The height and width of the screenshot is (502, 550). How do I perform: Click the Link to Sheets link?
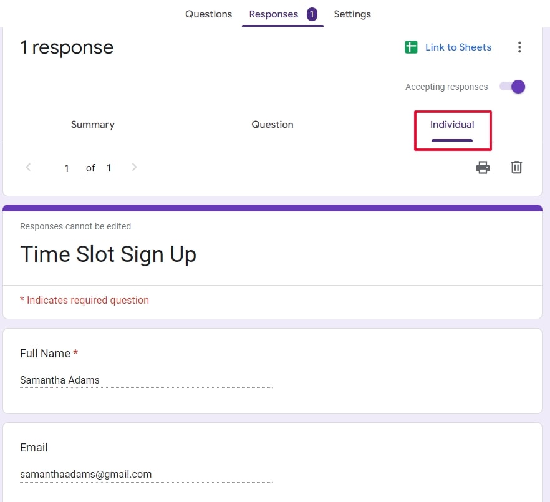click(x=458, y=47)
